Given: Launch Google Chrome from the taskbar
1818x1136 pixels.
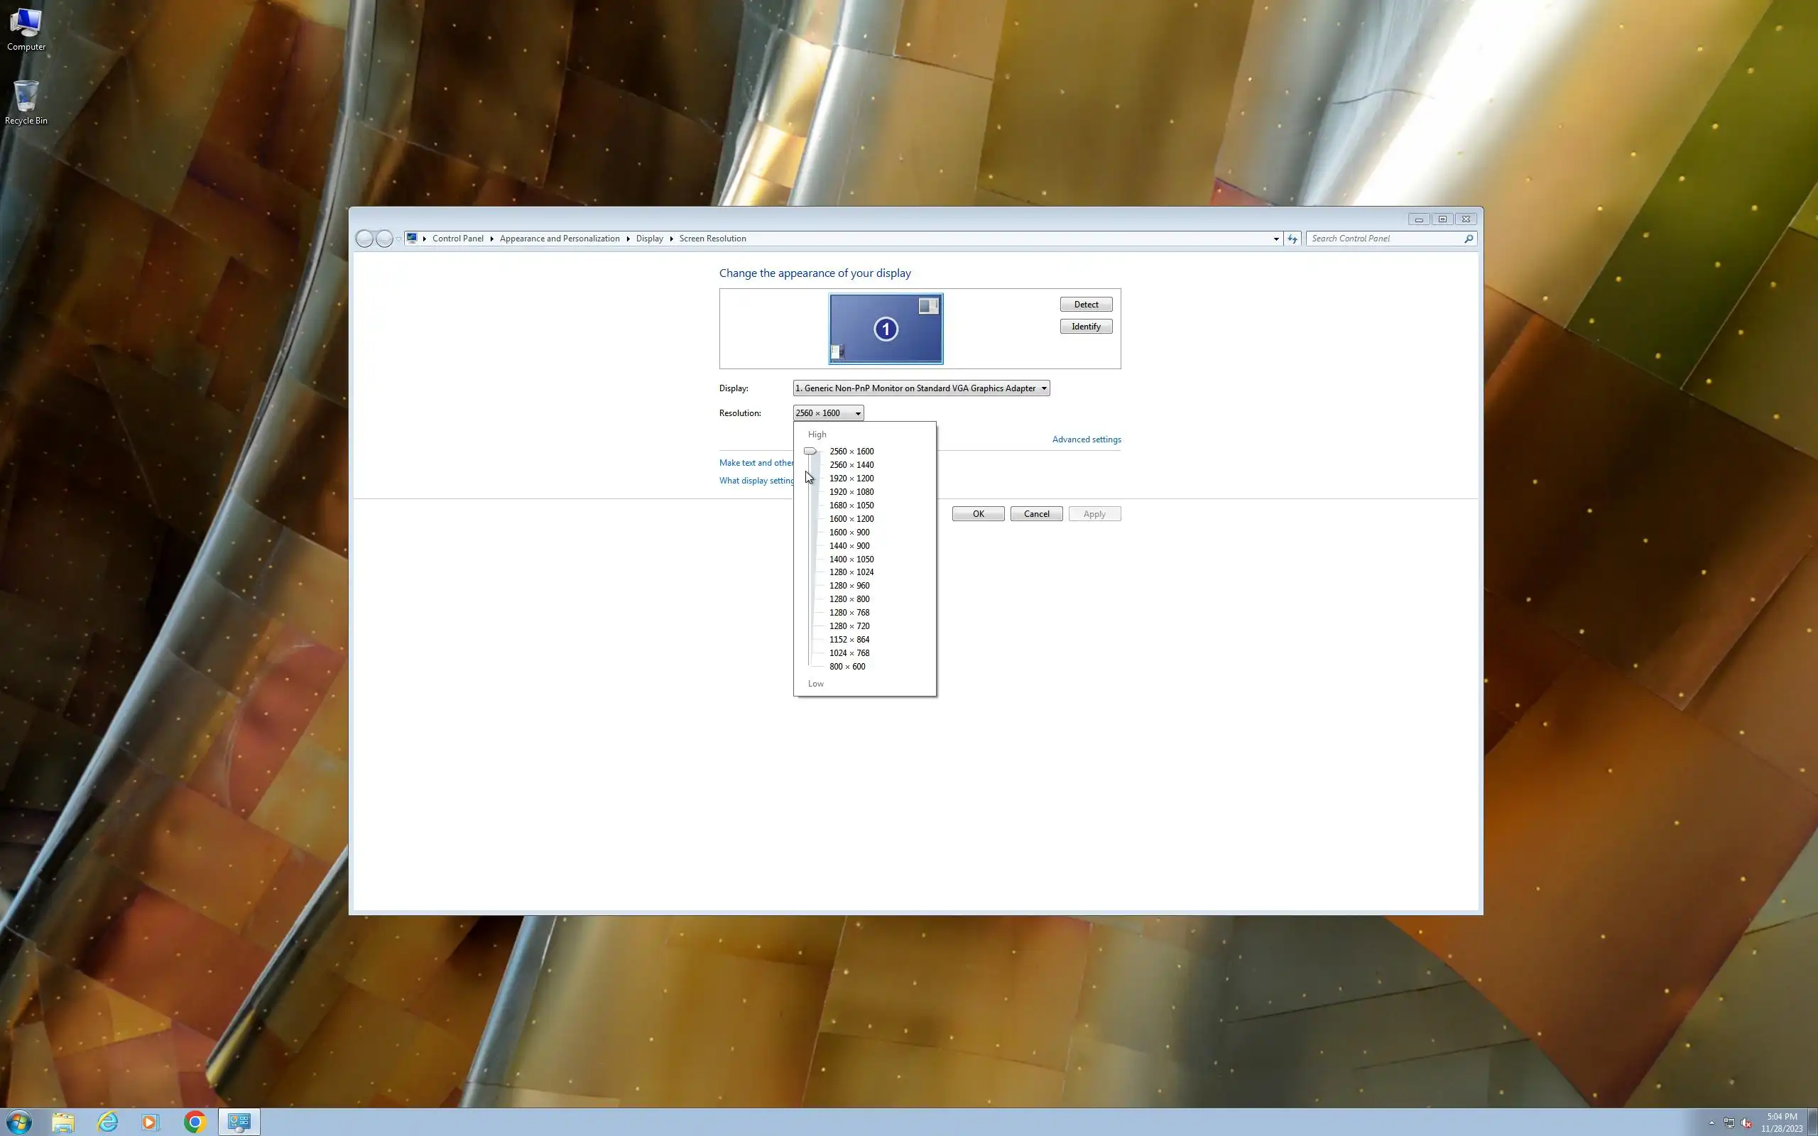Looking at the screenshot, I should (195, 1122).
